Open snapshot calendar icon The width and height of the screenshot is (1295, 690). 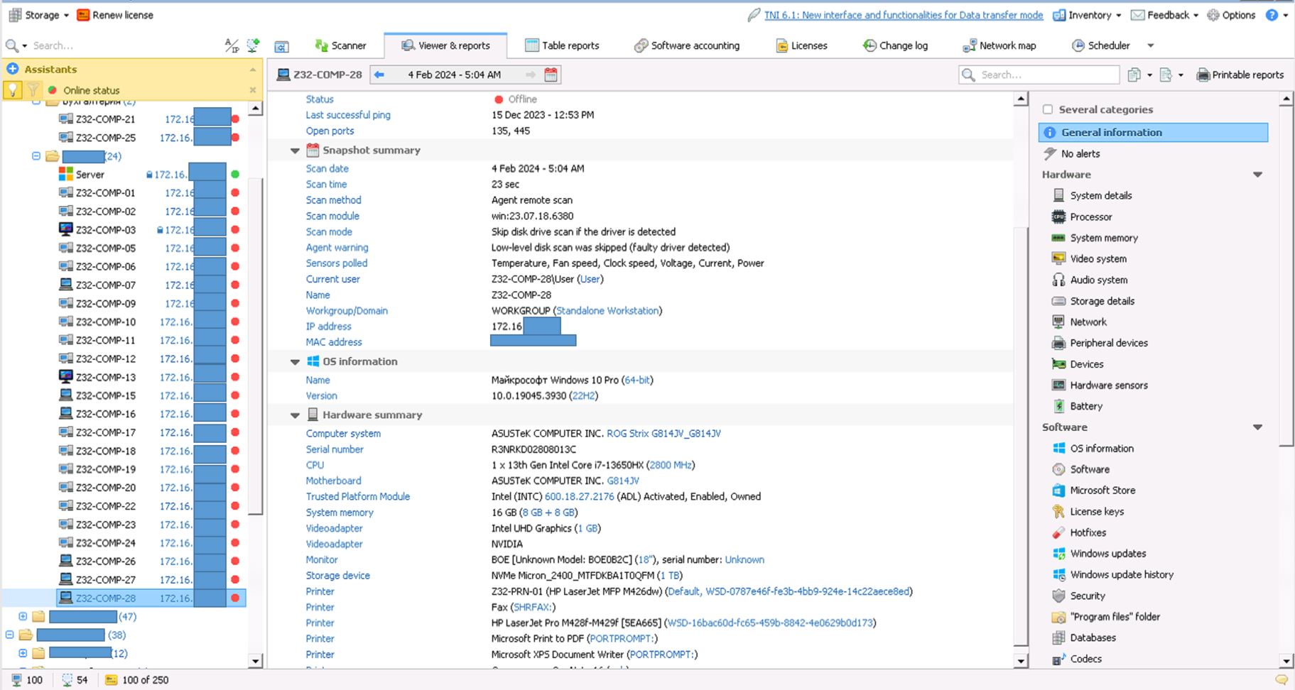(x=551, y=75)
